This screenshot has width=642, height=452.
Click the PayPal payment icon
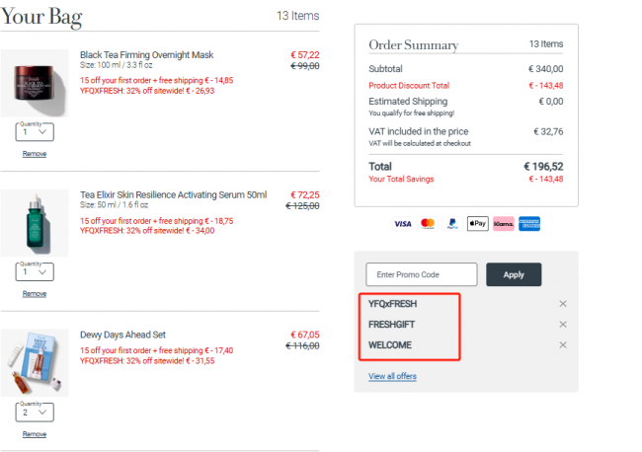[452, 224]
